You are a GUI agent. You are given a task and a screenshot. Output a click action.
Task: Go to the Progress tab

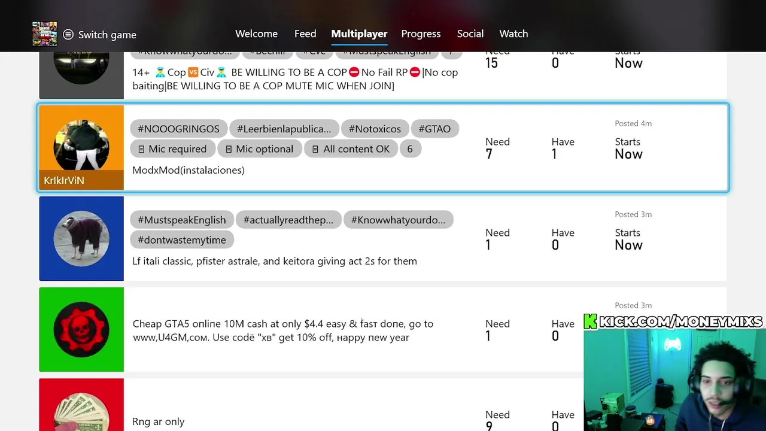pos(421,34)
